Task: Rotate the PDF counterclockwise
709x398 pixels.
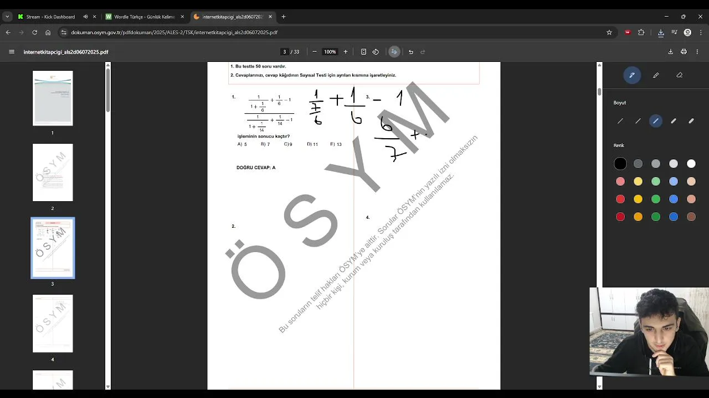Action: [x=376, y=52]
